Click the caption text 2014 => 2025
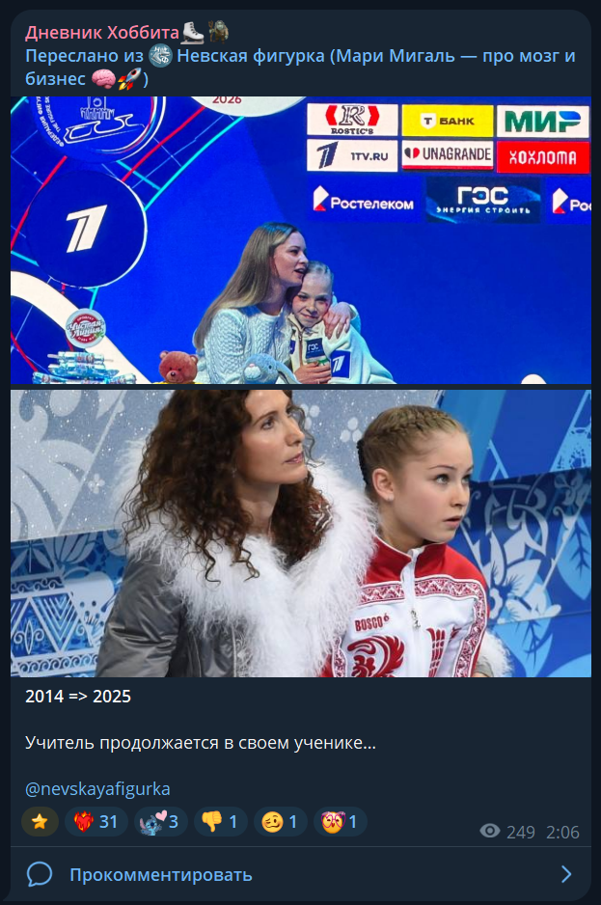 [78, 696]
